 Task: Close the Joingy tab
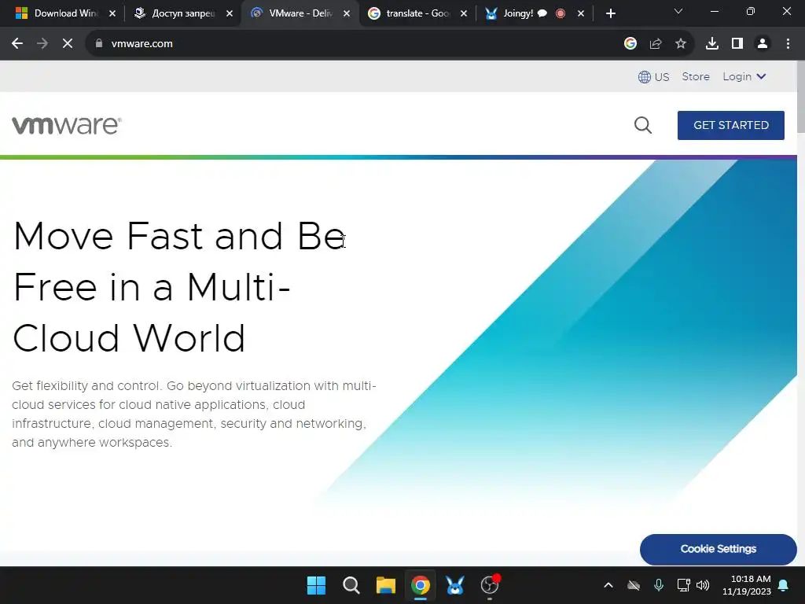[x=581, y=14]
